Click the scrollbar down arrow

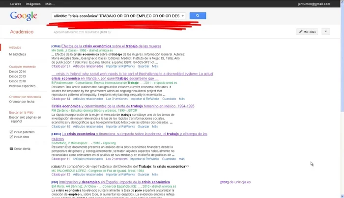pyautogui.click(x=342, y=196)
